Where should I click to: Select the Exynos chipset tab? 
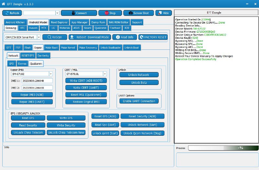click(22, 64)
